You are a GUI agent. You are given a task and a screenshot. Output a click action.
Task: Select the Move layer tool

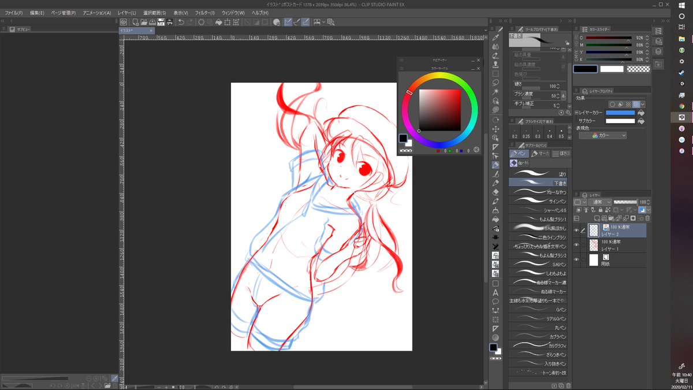point(495,128)
